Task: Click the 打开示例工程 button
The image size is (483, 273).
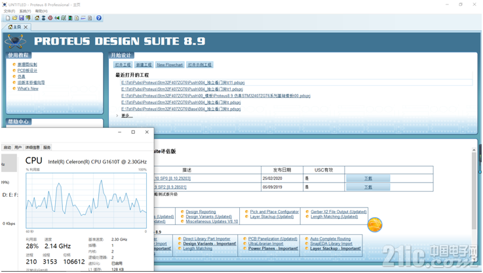Action: tap(200, 65)
